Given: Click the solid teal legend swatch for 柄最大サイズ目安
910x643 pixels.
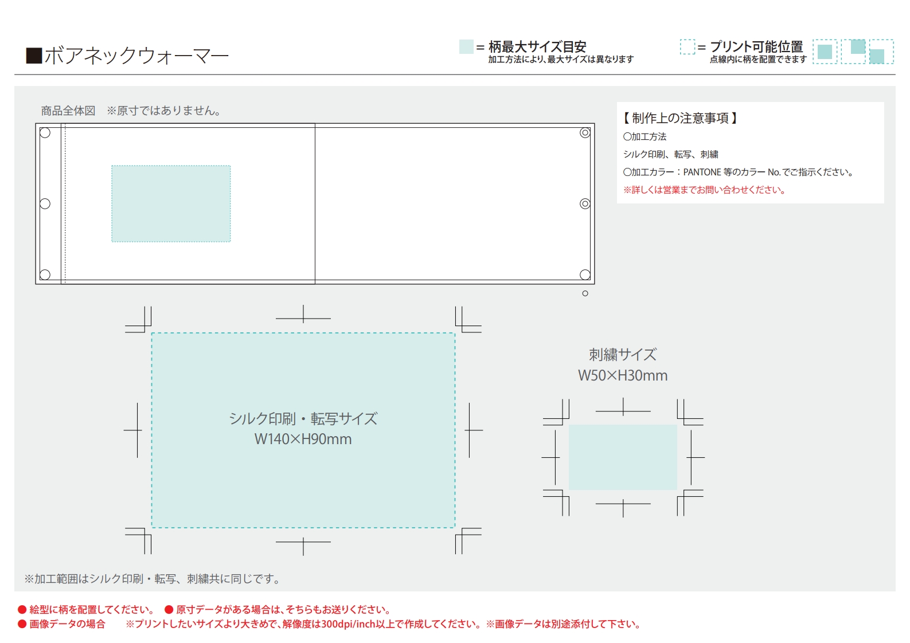Looking at the screenshot, I should tap(466, 46).
